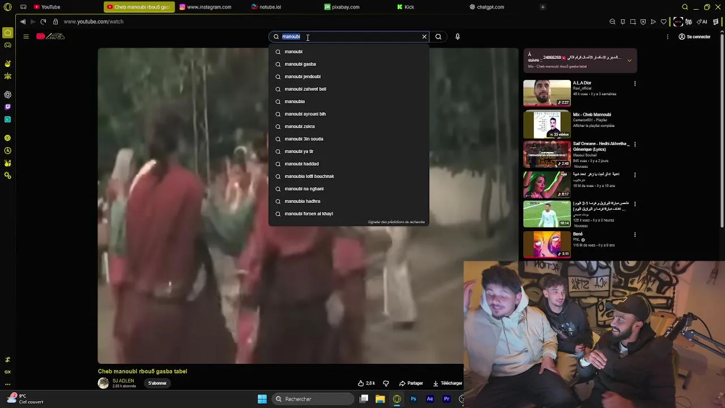Screen dimensions: 725x408
Task: Add page to bookmarks heart icon
Action: 664,22
